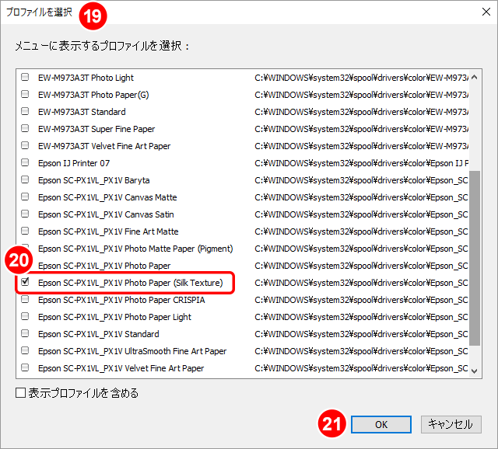The image size is (498, 449).
Task: Check the Epson SC-PX1VL_PX1V Baryta profile
Action: (x=25, y=180)
